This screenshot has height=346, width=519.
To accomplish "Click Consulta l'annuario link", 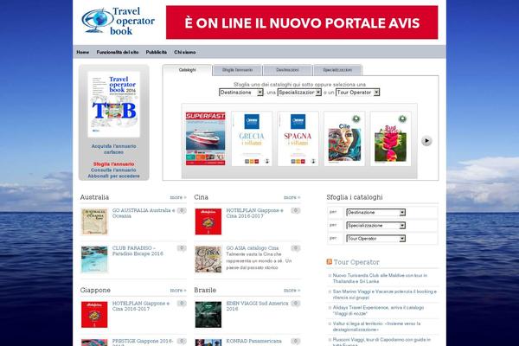I will 114,170.
